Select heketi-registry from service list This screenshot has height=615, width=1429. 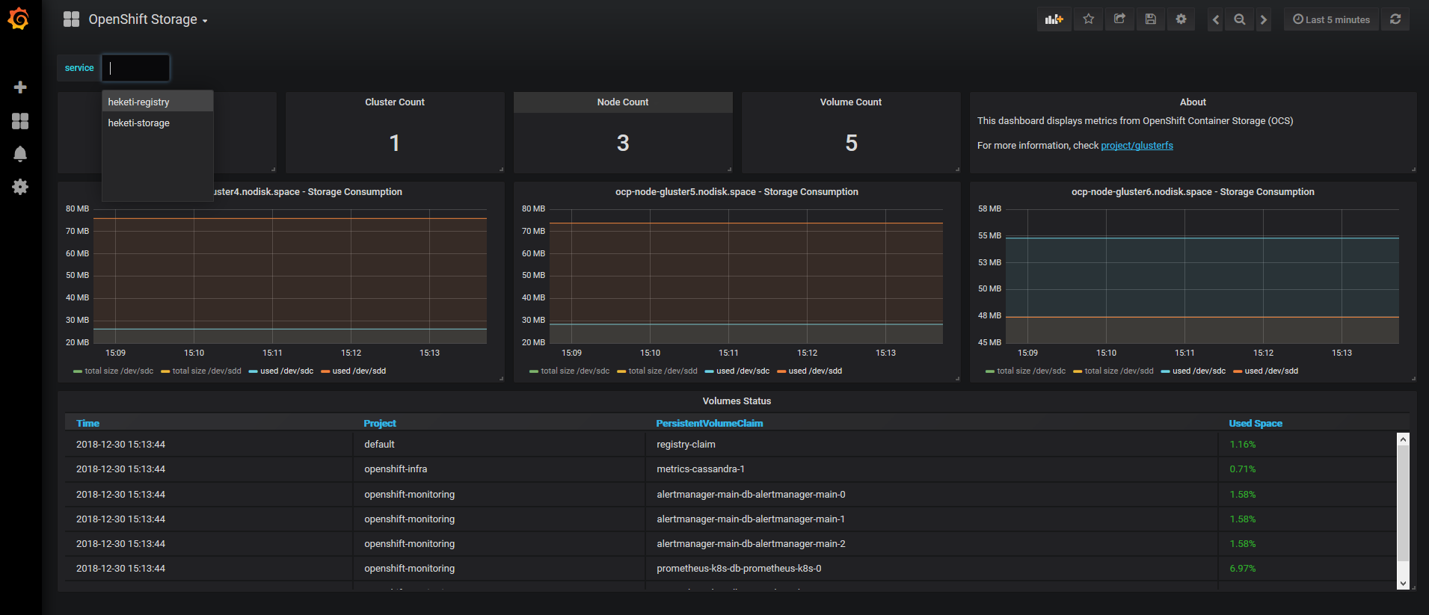point(139,102)
